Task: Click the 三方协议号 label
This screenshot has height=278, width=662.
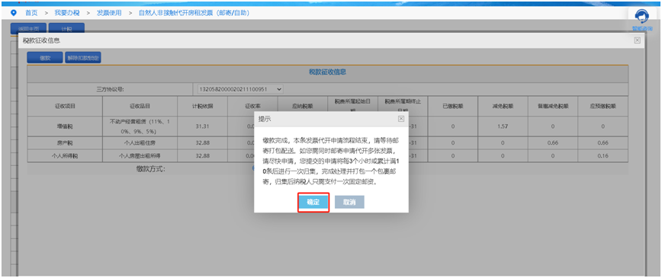Action: (110, 89)
